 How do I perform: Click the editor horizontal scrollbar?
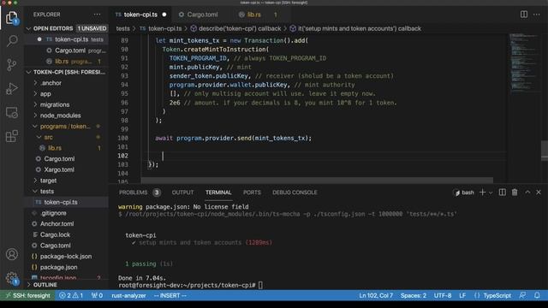click(317, 181)
